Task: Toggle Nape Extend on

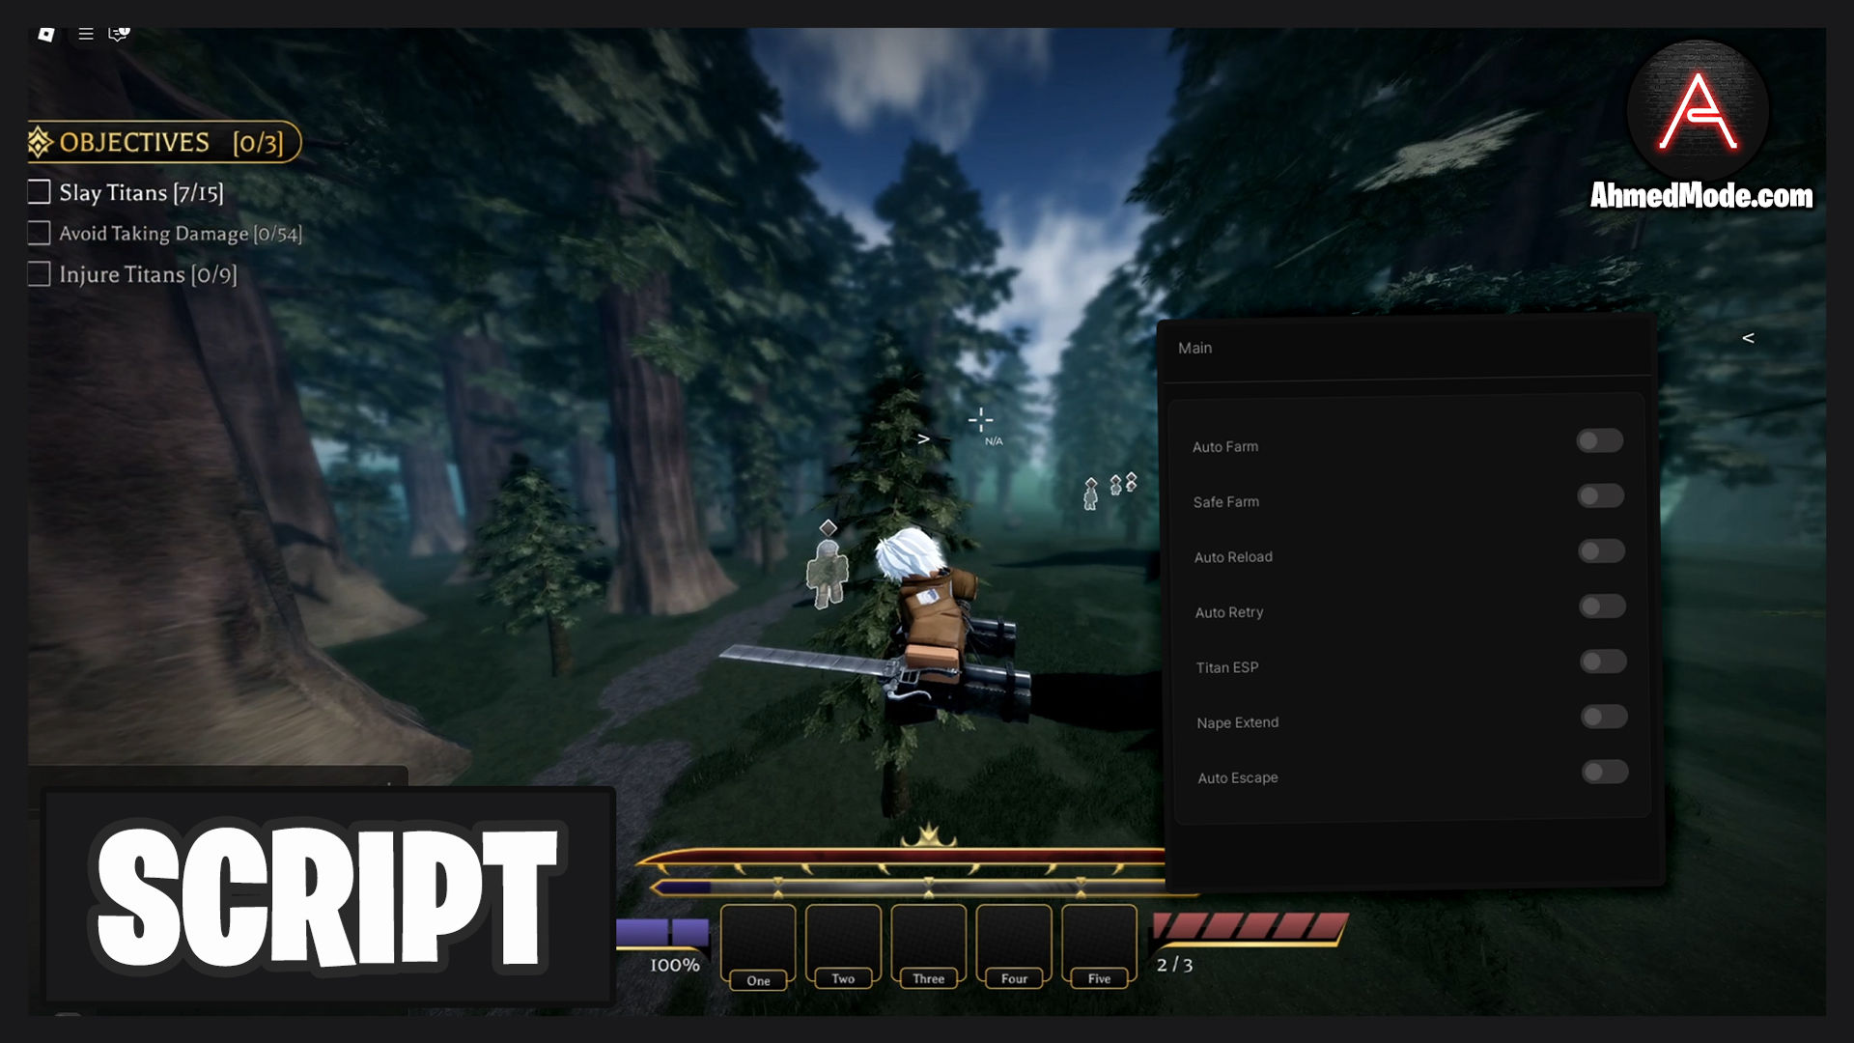Action: (1604, 717)
